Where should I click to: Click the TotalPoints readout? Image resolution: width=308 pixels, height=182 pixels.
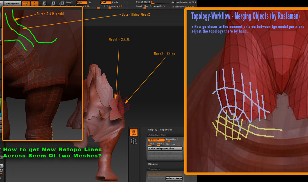pyautogui.click(x=183, y=7)
